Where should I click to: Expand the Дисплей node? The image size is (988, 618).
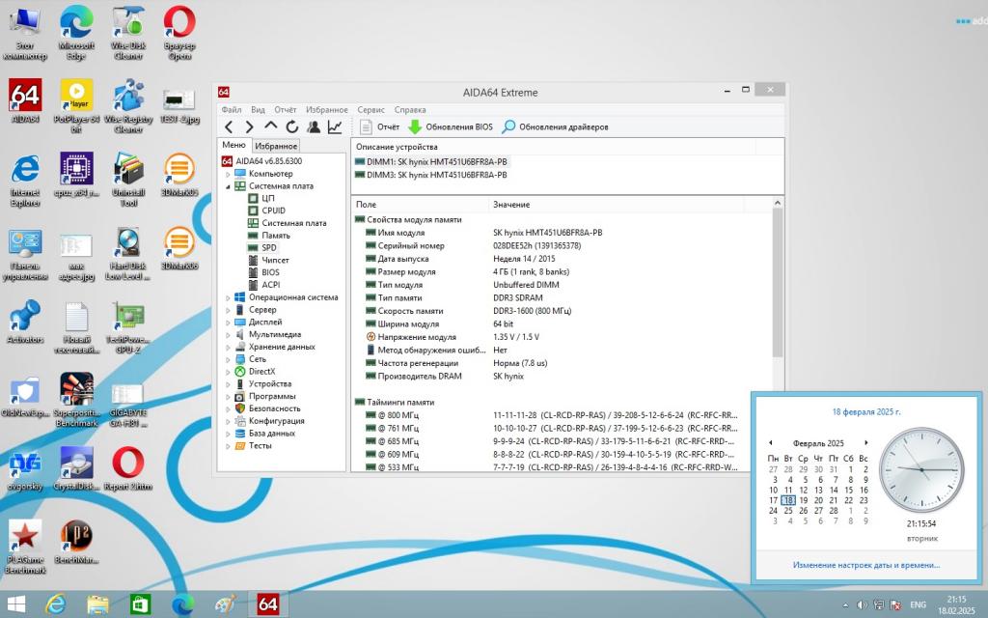pyautogui.click(x=228, y=323)
